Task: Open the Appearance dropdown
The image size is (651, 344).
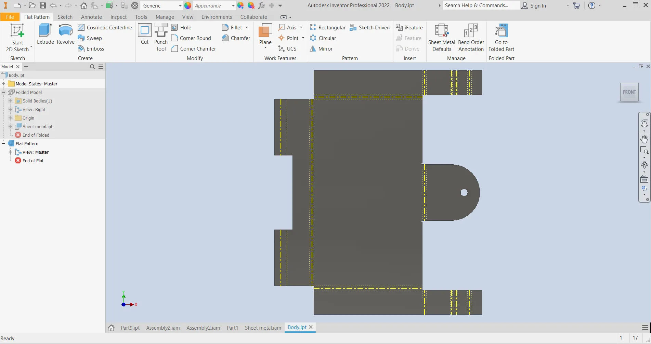Action: [x=233, y=6]
